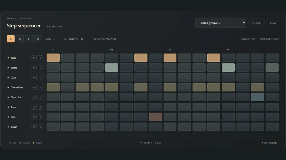Activate Crash step at beat 01
The width and height of the screenshot is (286, 160).
pyautogui.click(x=53, y=127)
